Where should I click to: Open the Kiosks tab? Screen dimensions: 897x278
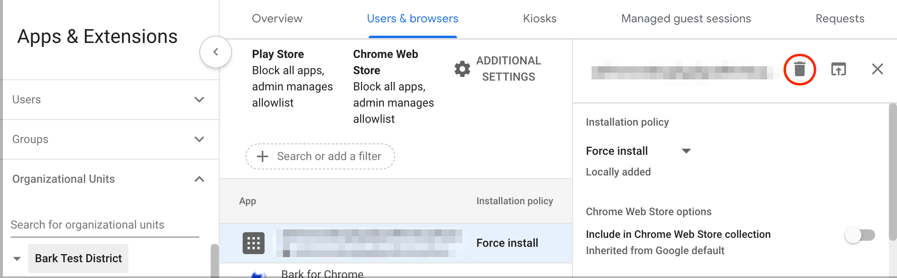click(540, 19)
